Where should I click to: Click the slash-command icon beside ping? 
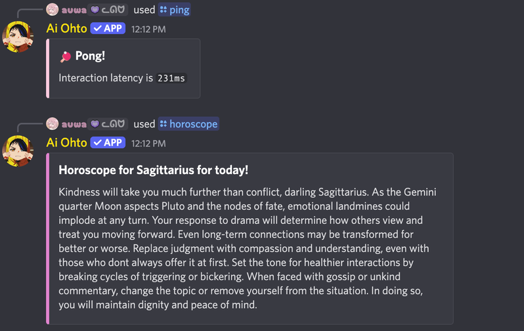(164, 10)
